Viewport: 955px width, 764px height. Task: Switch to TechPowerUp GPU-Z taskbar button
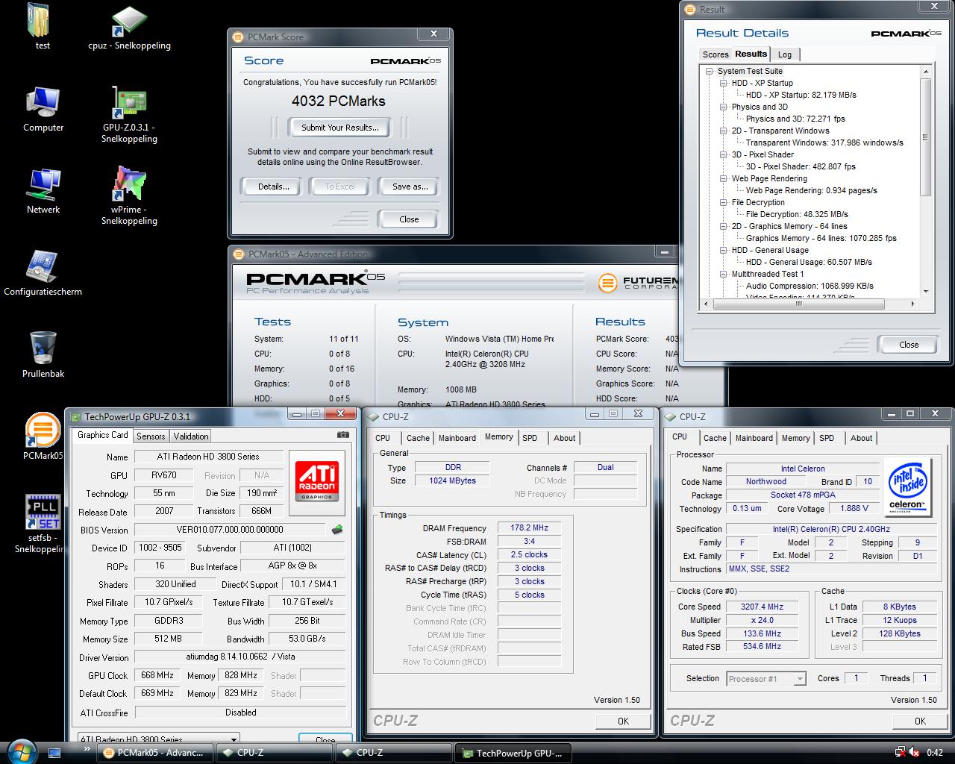pyautogui.click(x=514, y=753)
